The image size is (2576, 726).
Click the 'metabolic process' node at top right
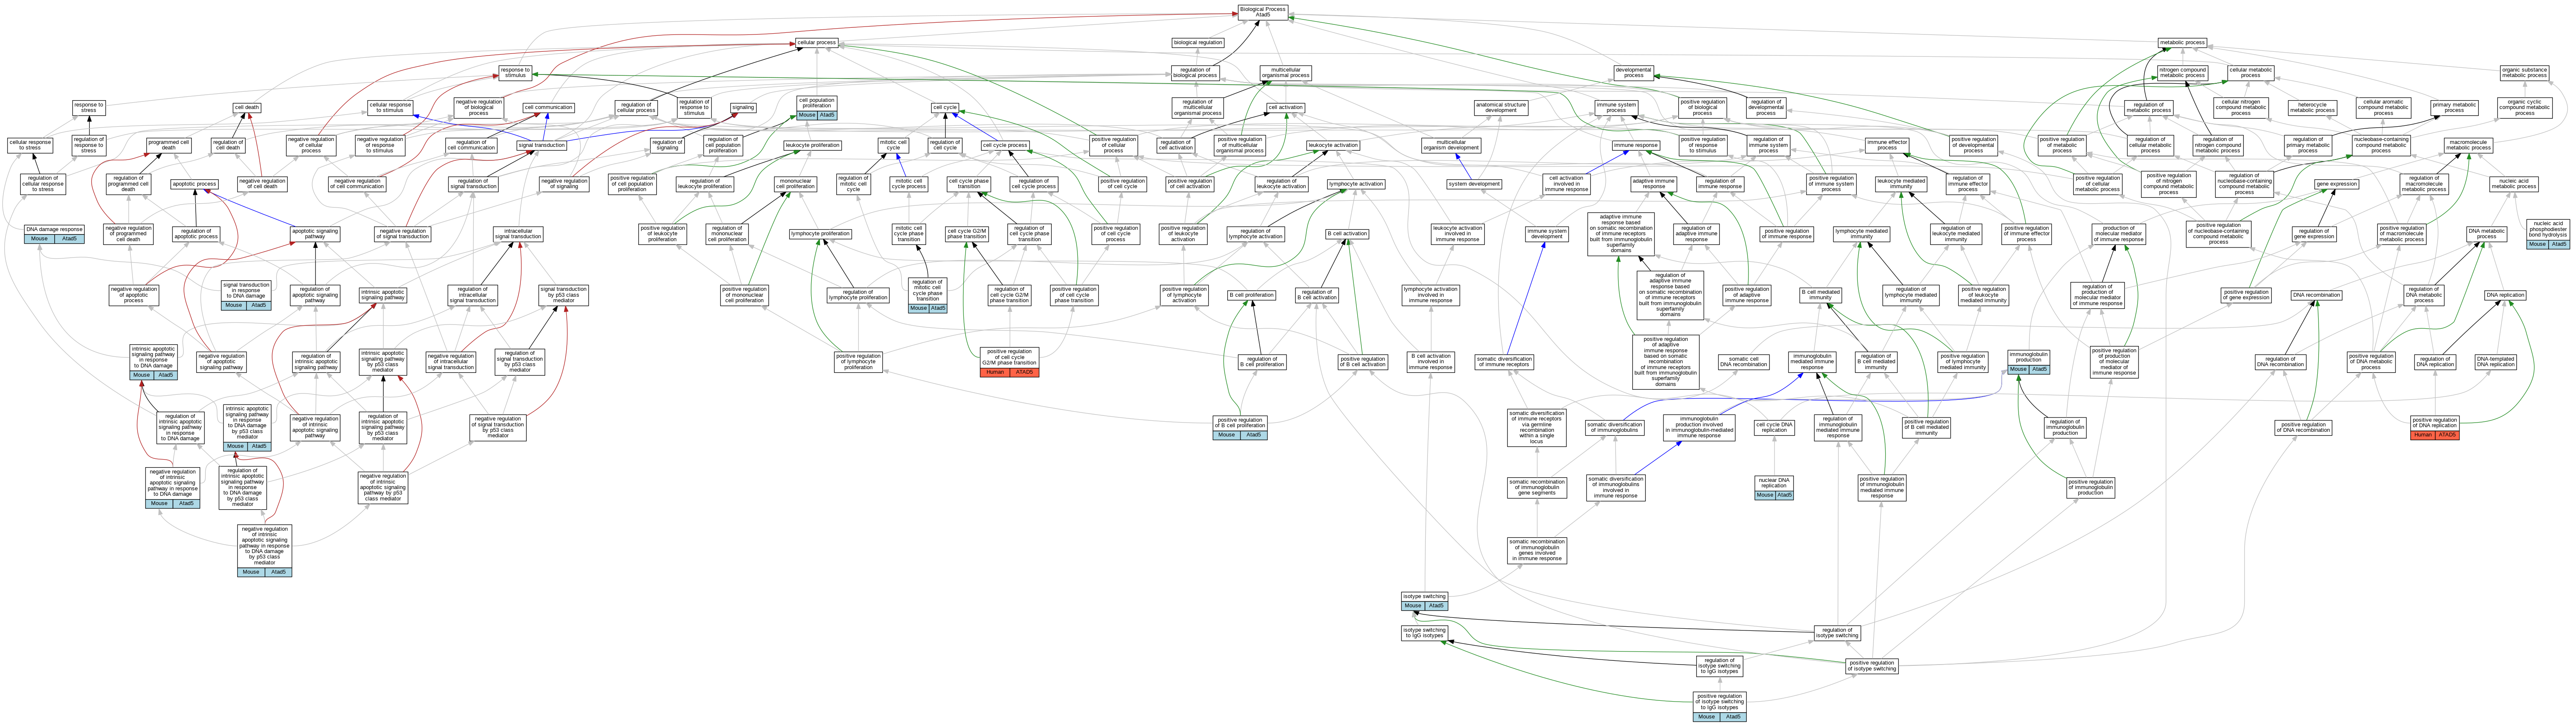point(2182,42)
